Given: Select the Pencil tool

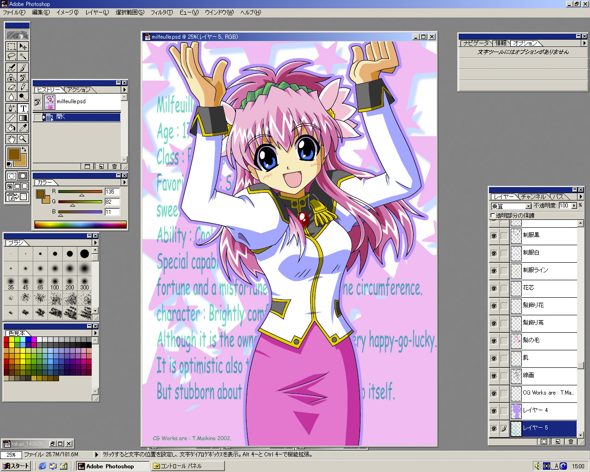Looking at the screenshot, I should [23, 87].
